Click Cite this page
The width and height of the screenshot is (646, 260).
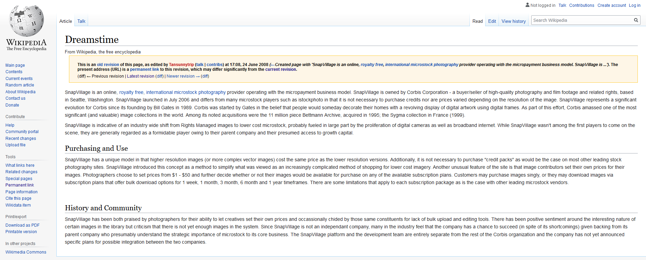(18, 198)
